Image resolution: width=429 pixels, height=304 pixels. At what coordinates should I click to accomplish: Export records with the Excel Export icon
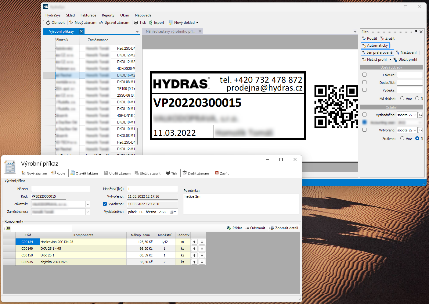[151, 23]
